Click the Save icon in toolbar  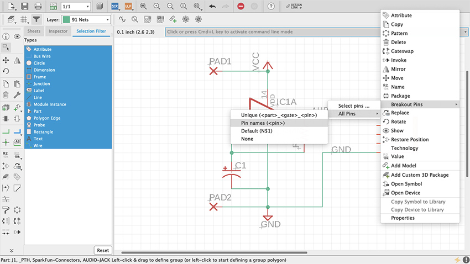point(24,6)
